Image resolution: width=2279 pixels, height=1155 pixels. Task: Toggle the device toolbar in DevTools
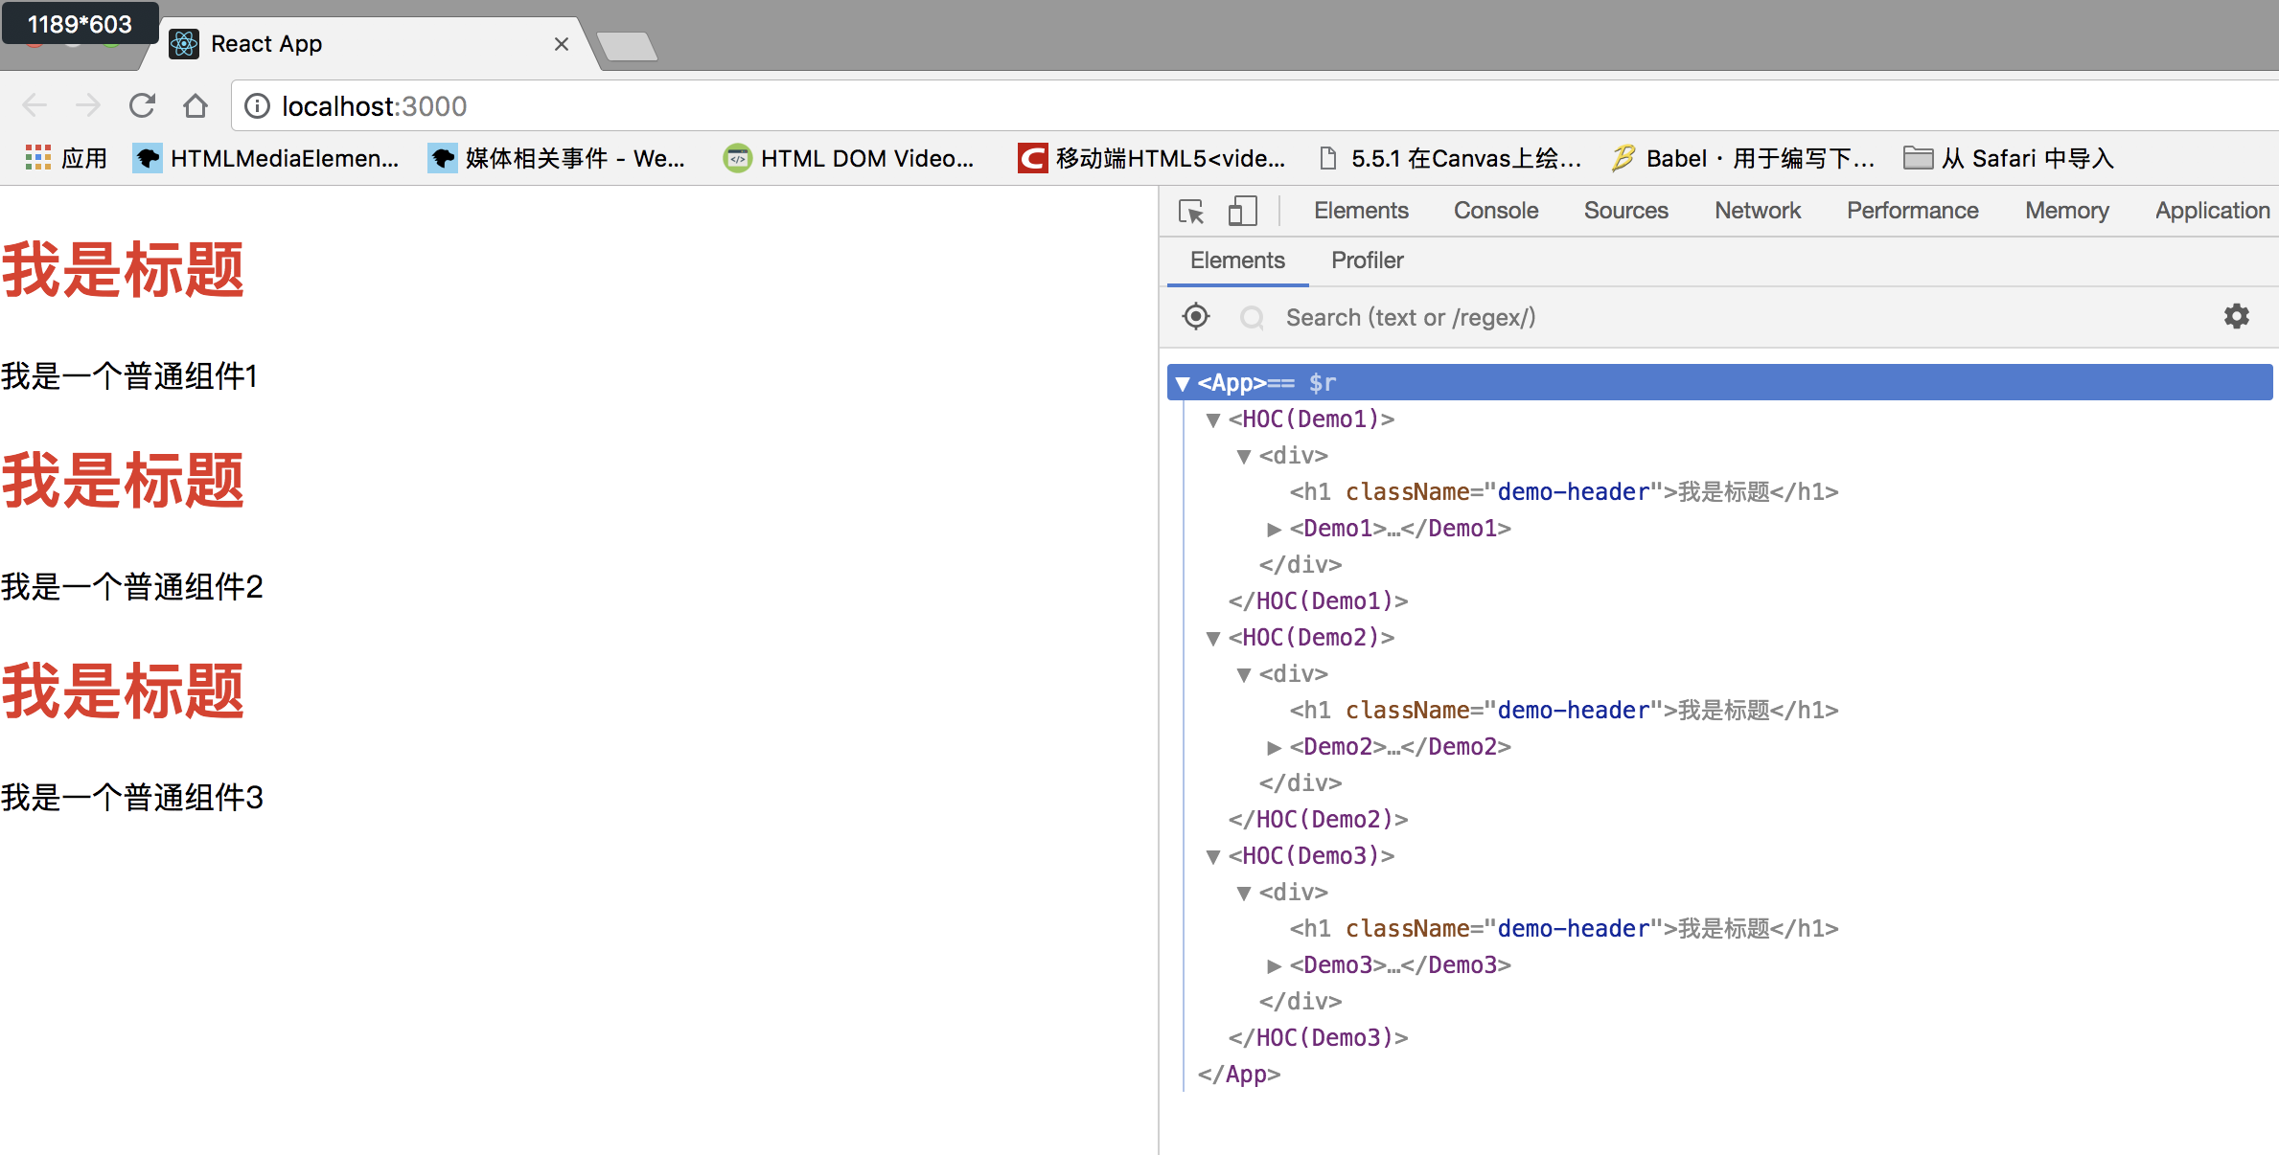[1242, 211]
